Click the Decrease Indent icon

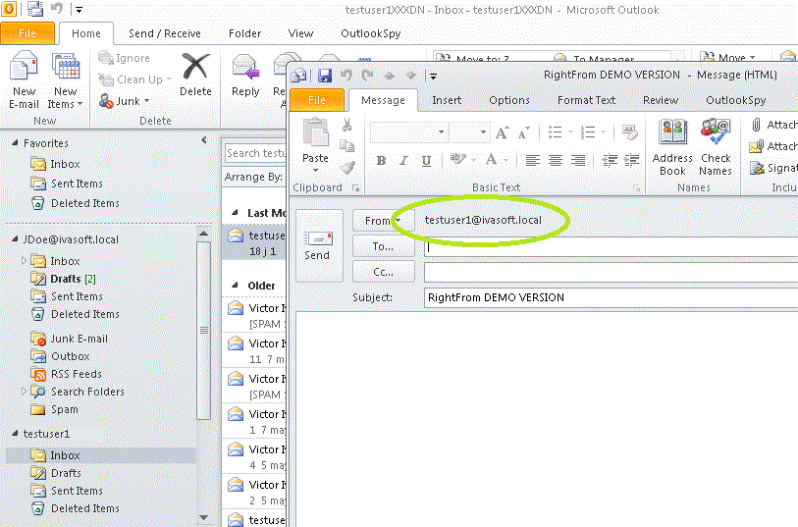610,160
